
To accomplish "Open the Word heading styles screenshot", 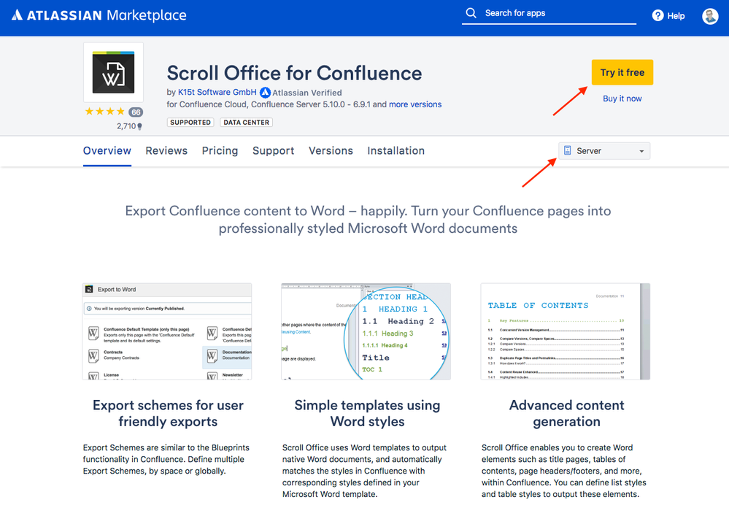I will [366, 331].
